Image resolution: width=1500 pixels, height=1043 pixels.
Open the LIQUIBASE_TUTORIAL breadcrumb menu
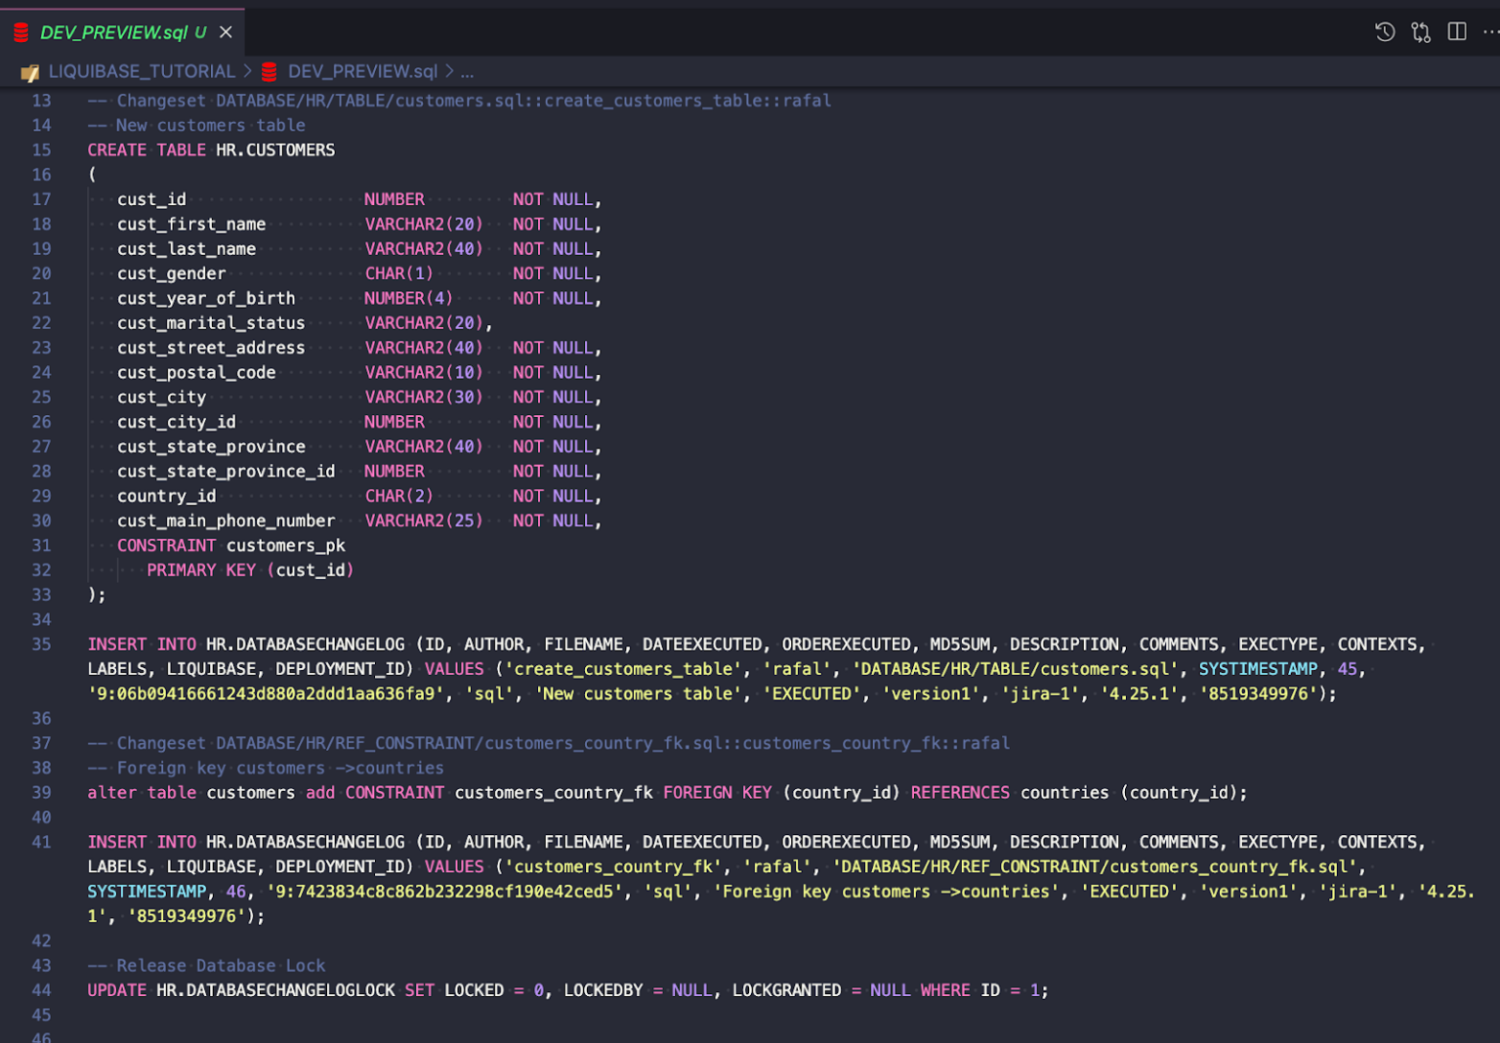point(143,71)
